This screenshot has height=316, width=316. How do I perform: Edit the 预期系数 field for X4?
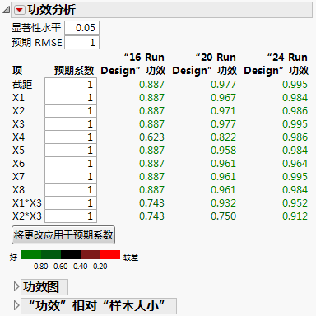click(x=71, y=137)
